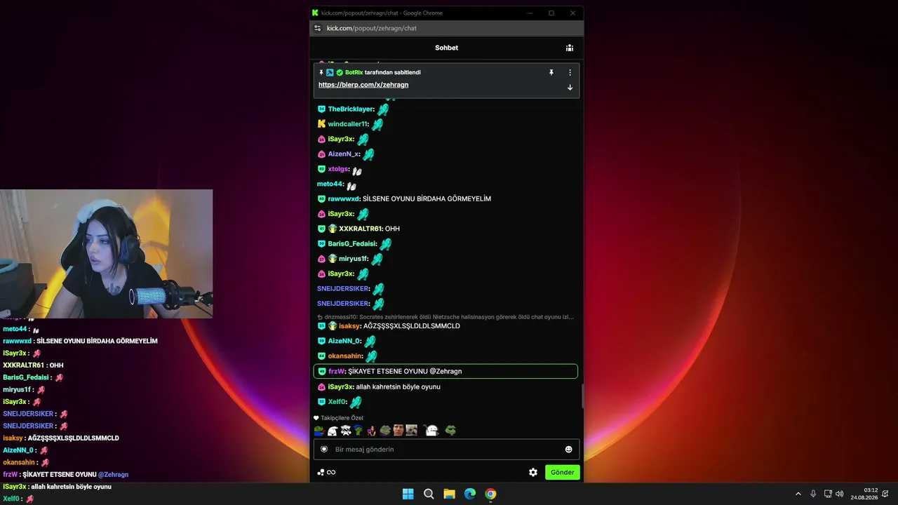Click username AizeNN_0 in Kick chat
This screenshot has height=505, width=898.
pyautogui.click(x=344, y=341)
